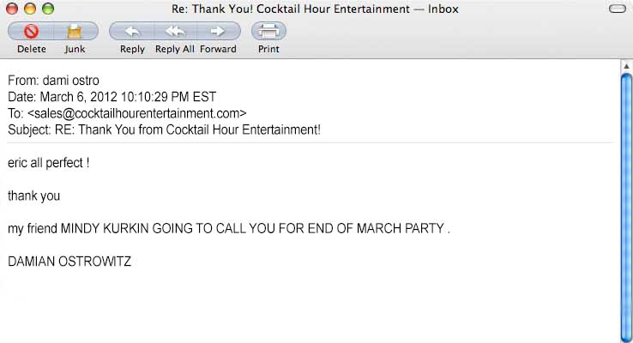633x343 pixels.
Task: Click the "thank you" line
Action: tap(34, 196)
